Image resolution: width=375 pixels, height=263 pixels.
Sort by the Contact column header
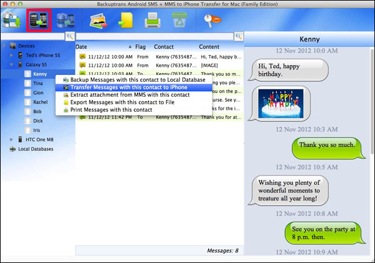(x=164, y=47)
